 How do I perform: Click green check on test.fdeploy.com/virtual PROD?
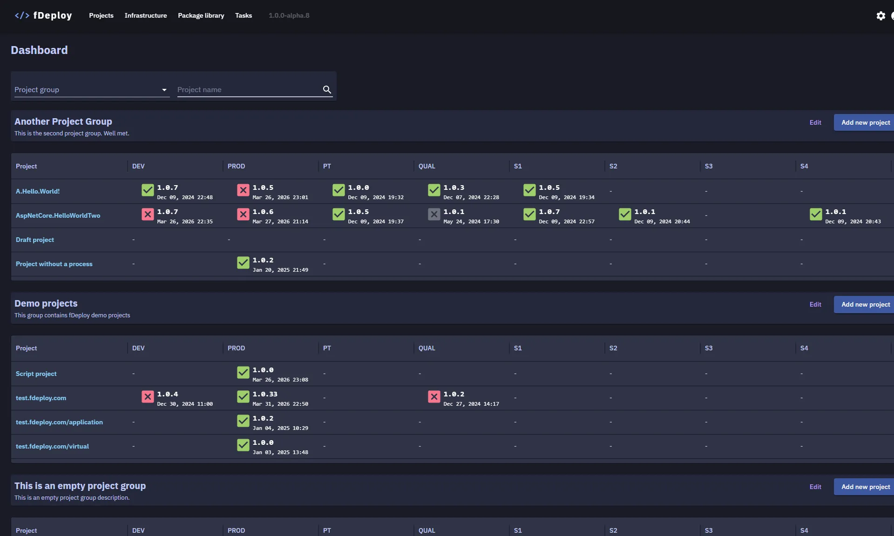pos(243,445)
